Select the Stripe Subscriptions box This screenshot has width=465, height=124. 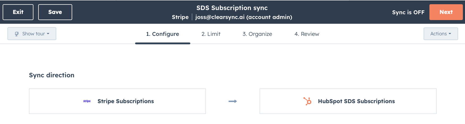117,101
